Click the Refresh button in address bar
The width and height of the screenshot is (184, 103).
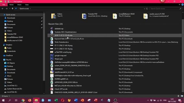pos(147,9)
